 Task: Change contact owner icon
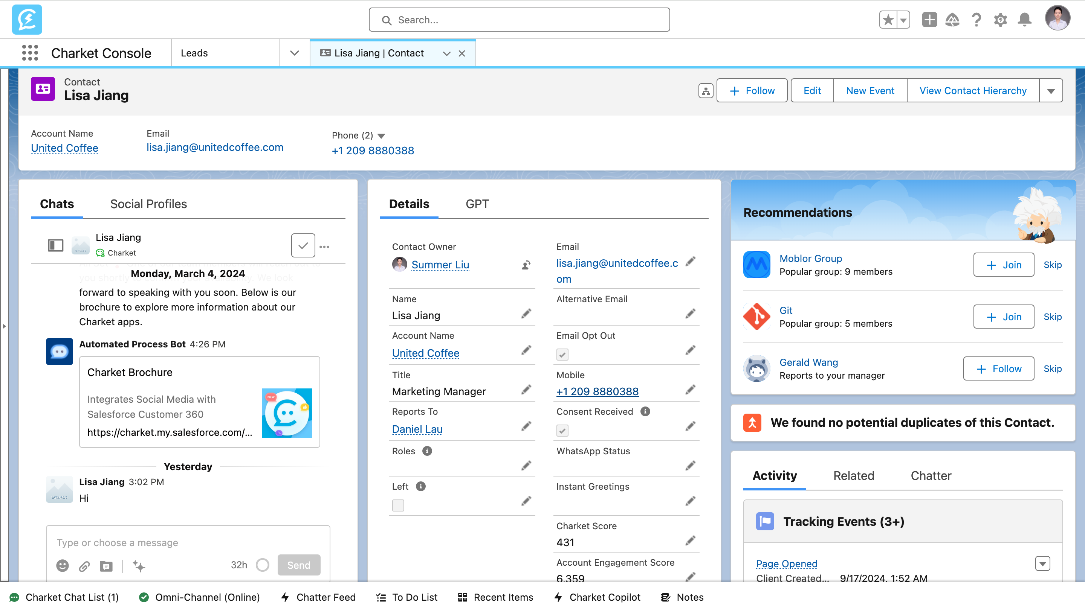(x=526, y=265)
